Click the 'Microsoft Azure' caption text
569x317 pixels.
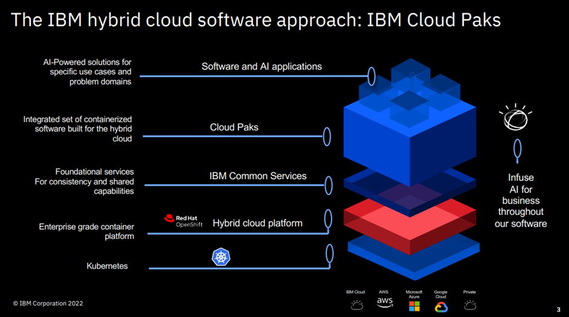tap(414, 294)
